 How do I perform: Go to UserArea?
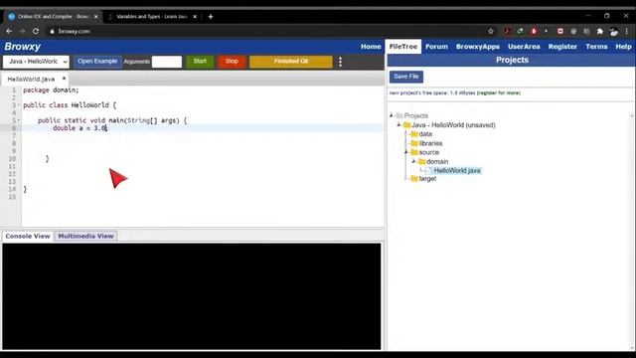[x=524, y=47]
